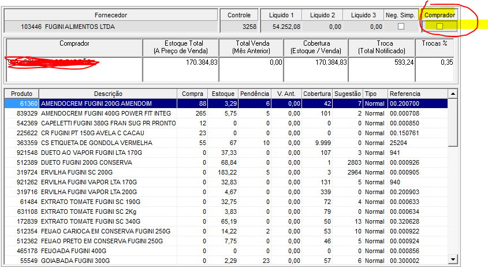Select row FEIJOADA FUGINI 400G
Image resolution: width=488 pixels, height=267 pixels.
[226, 251]
